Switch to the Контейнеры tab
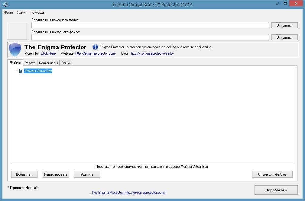This screenshot has width=305, height=201. click(48, 63)
